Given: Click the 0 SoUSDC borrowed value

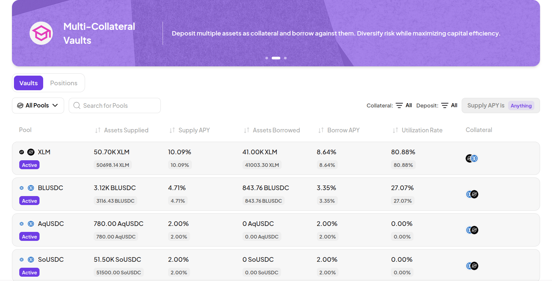Looking at the screenshot, I should (x=257, y=259).
